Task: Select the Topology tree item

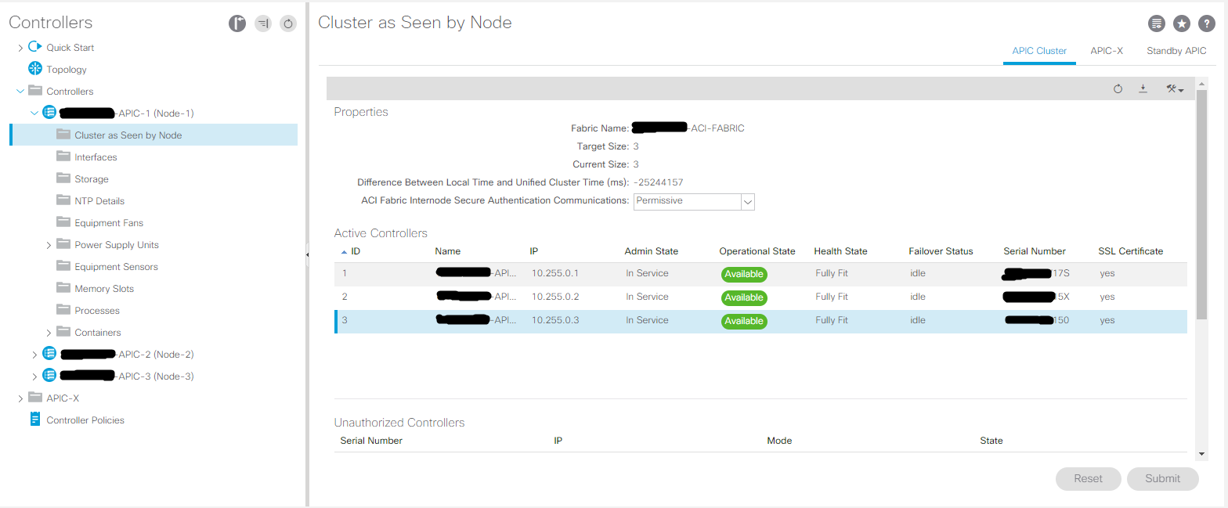Action: pos(67,70)
